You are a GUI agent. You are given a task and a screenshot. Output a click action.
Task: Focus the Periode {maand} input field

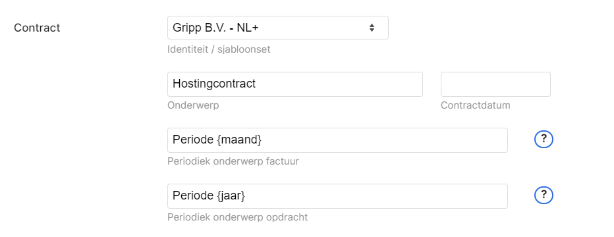click(337, 140)
